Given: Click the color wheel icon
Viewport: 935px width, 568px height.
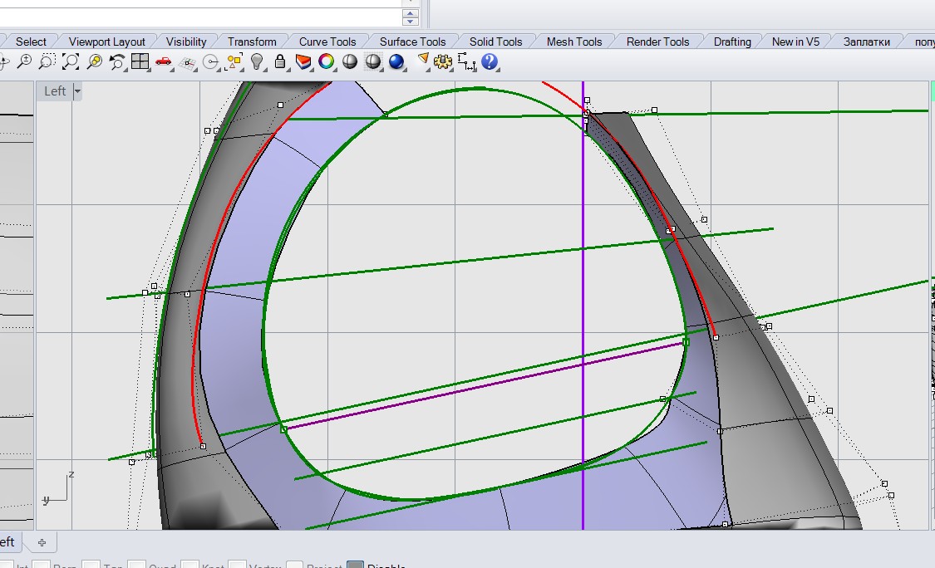Looking at the screenshot, I should click(327, 61).
